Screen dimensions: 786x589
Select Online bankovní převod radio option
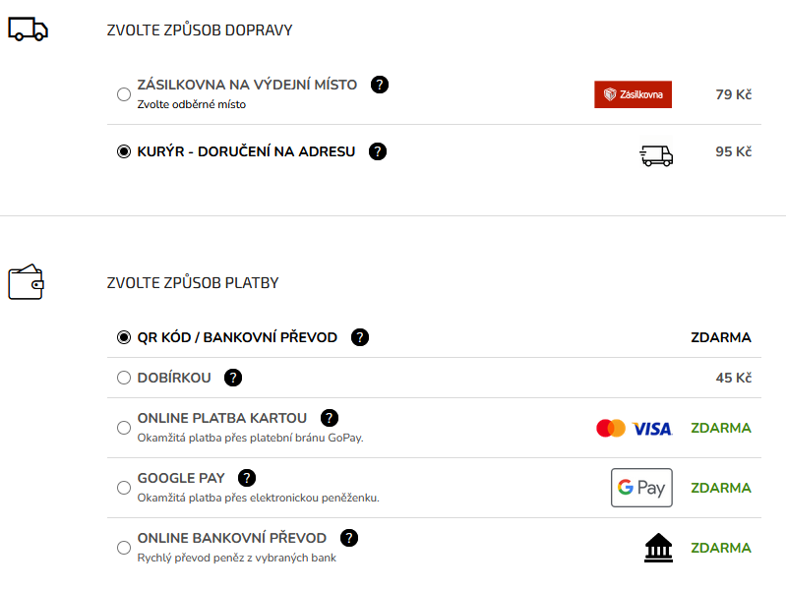coord(124,548)
